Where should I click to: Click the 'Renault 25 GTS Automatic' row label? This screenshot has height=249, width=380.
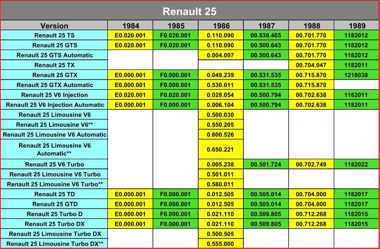[x=54, y=55]
